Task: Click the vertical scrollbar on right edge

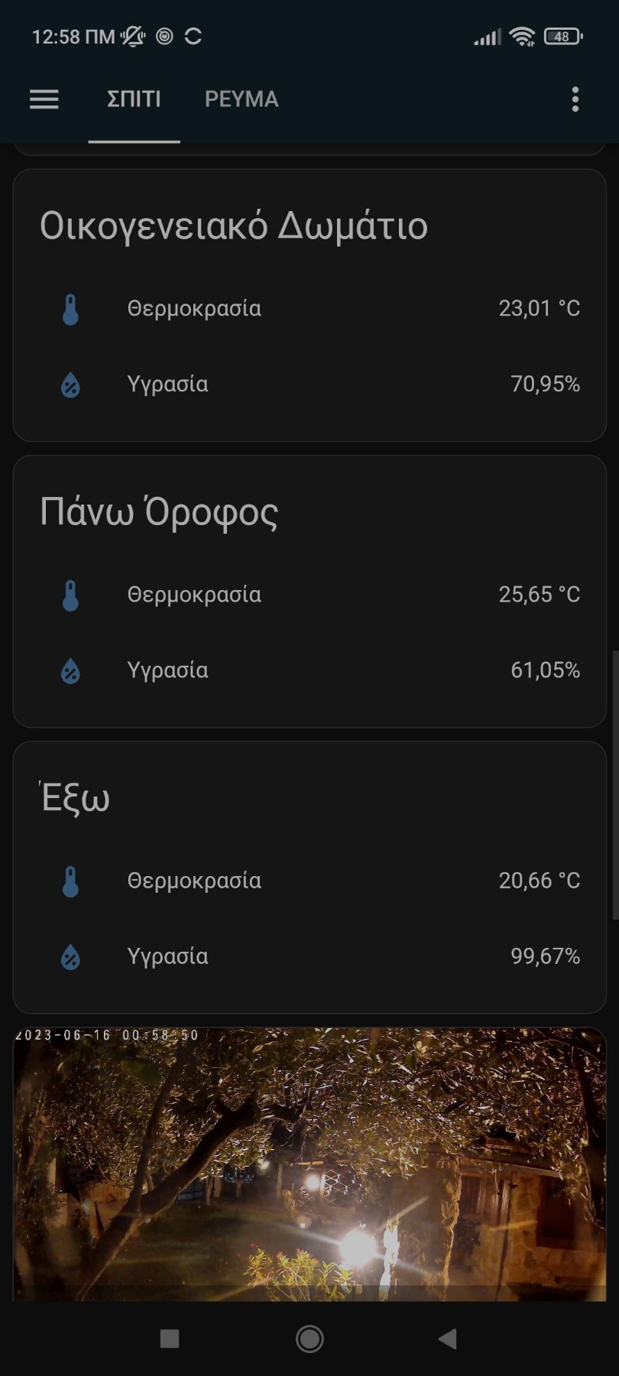Action: (614, 785)
